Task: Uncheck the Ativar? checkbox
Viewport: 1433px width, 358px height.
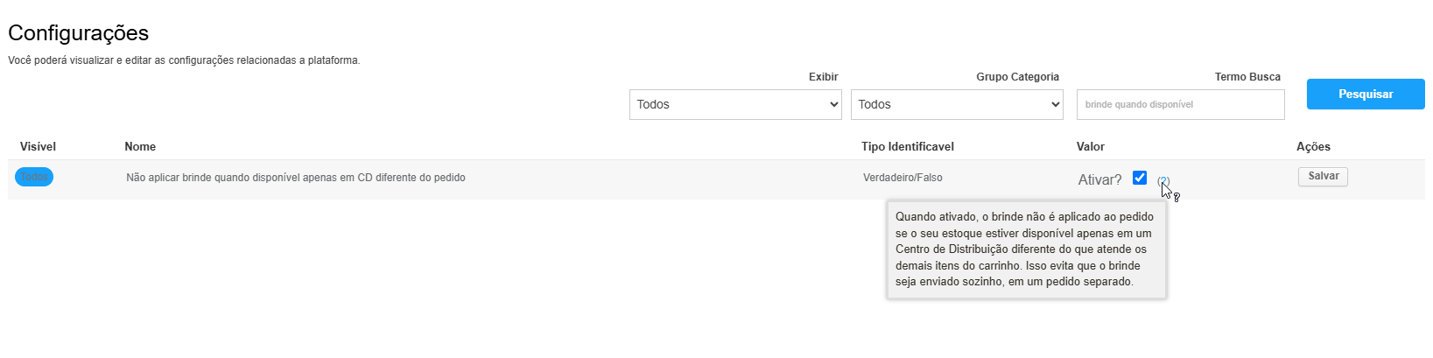Action: pyautogui.click(x=1139, y=178)
